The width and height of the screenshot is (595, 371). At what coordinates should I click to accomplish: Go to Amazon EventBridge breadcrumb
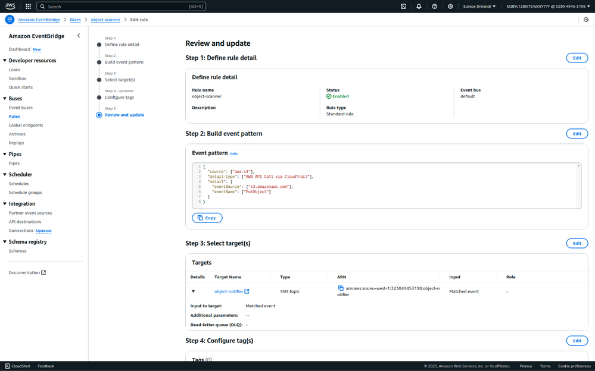pos(39,20)
